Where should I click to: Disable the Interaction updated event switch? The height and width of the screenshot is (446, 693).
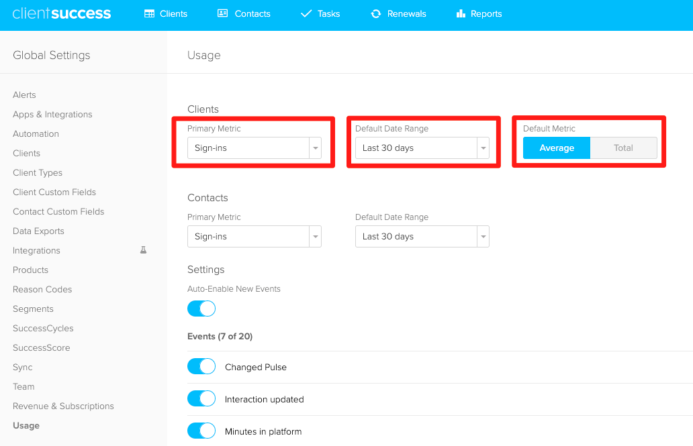(201, 399)
